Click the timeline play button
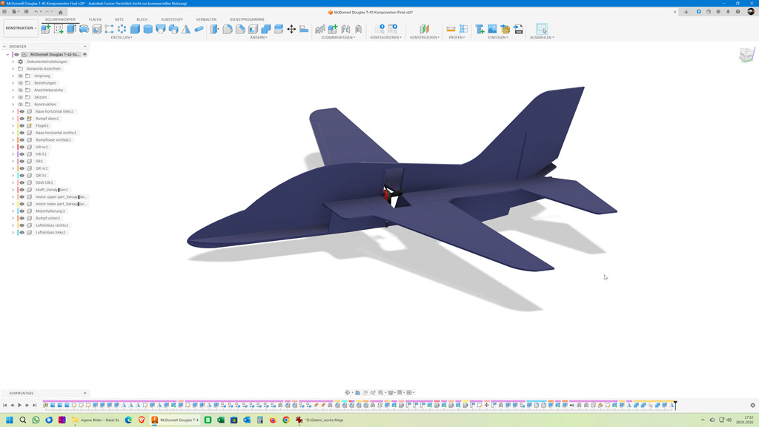759x427 pixels. (x=20, y=406)
